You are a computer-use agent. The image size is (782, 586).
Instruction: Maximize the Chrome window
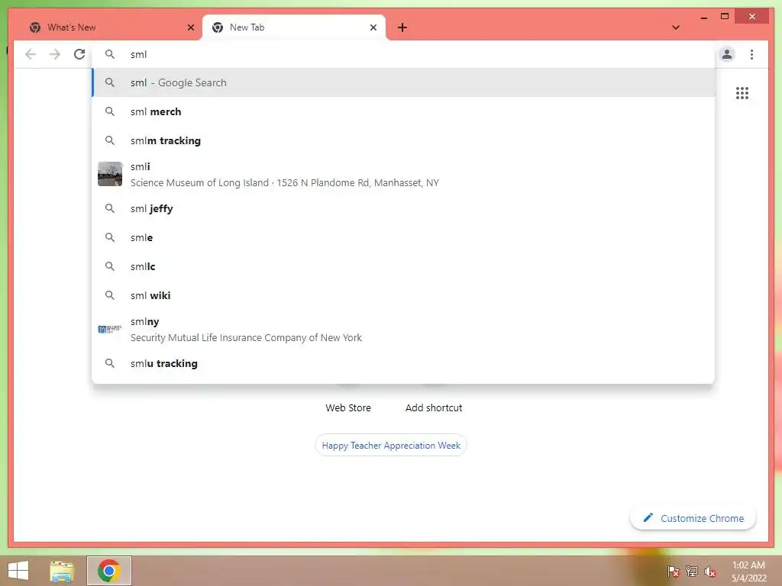coord(725,17)
